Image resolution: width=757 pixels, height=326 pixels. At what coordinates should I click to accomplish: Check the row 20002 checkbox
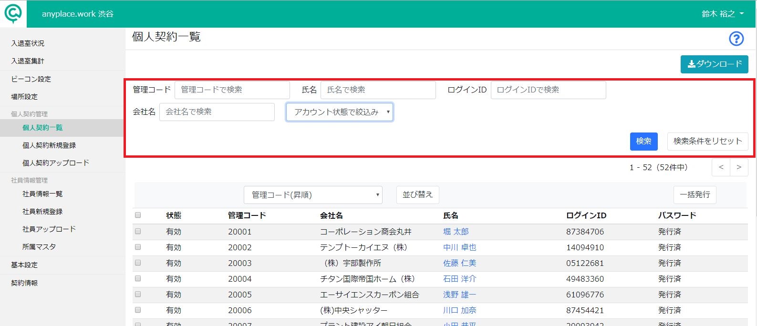click(138, 247)
